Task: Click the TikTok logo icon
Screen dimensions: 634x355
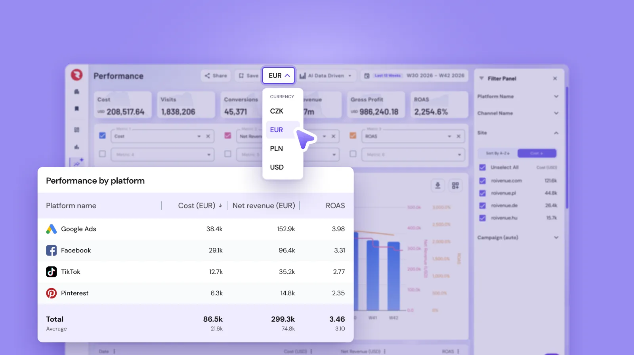Action: click(x=52, y=272)
